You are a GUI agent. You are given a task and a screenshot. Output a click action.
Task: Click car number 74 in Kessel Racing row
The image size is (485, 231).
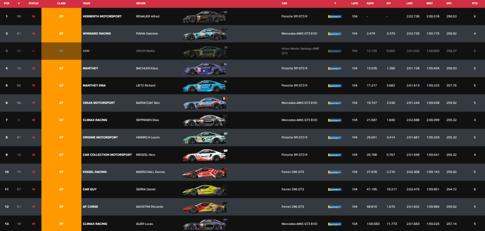click(x=19, y=172)
